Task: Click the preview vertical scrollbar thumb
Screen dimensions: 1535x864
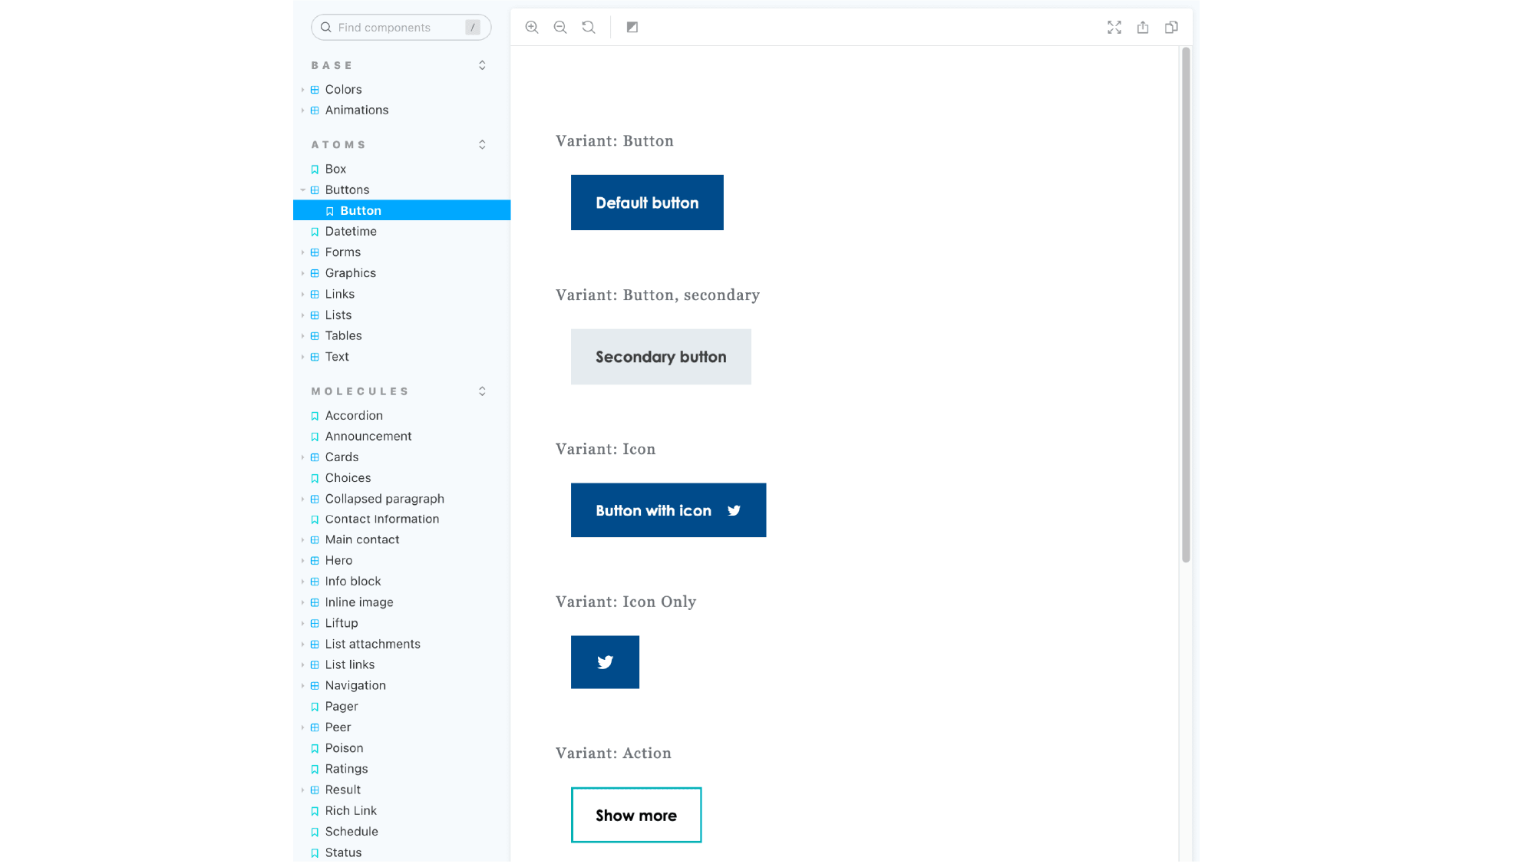Action: tap(1186, 305)
